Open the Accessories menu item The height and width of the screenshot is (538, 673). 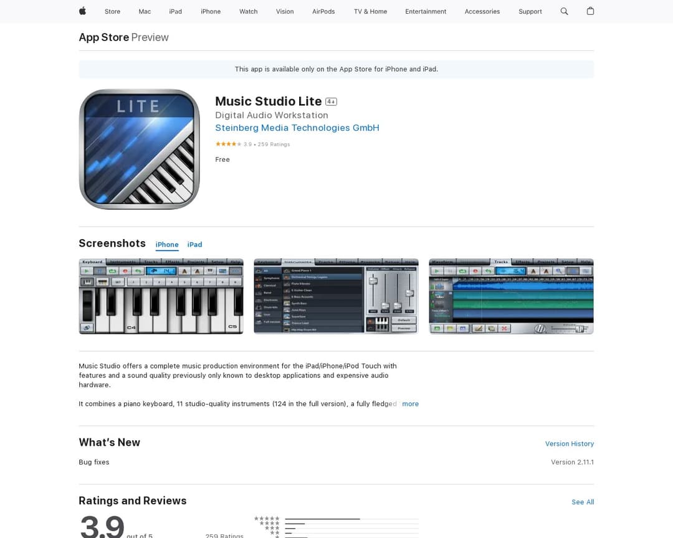[482, 12]
